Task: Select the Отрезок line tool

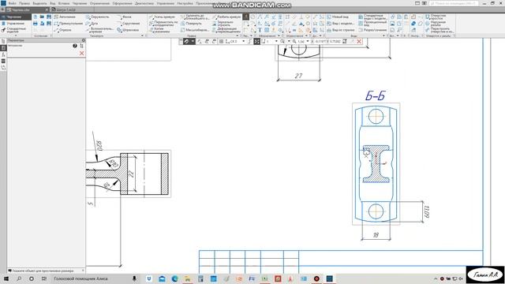Action: tap(63, 30)
